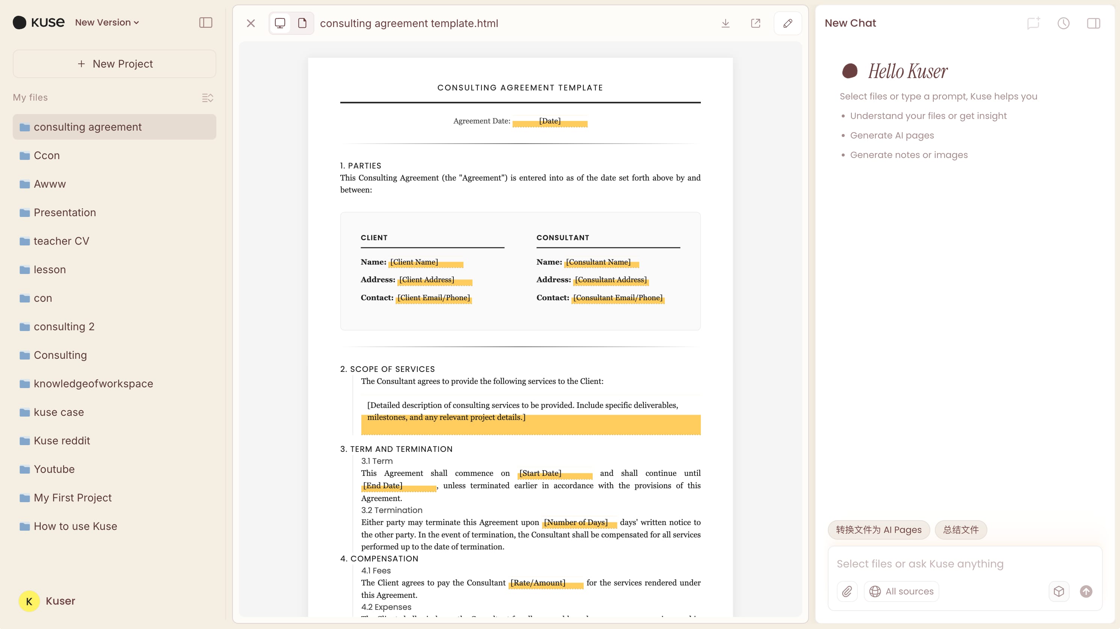
Task: Click the Kuse logo icon
Action: (20, 23)
